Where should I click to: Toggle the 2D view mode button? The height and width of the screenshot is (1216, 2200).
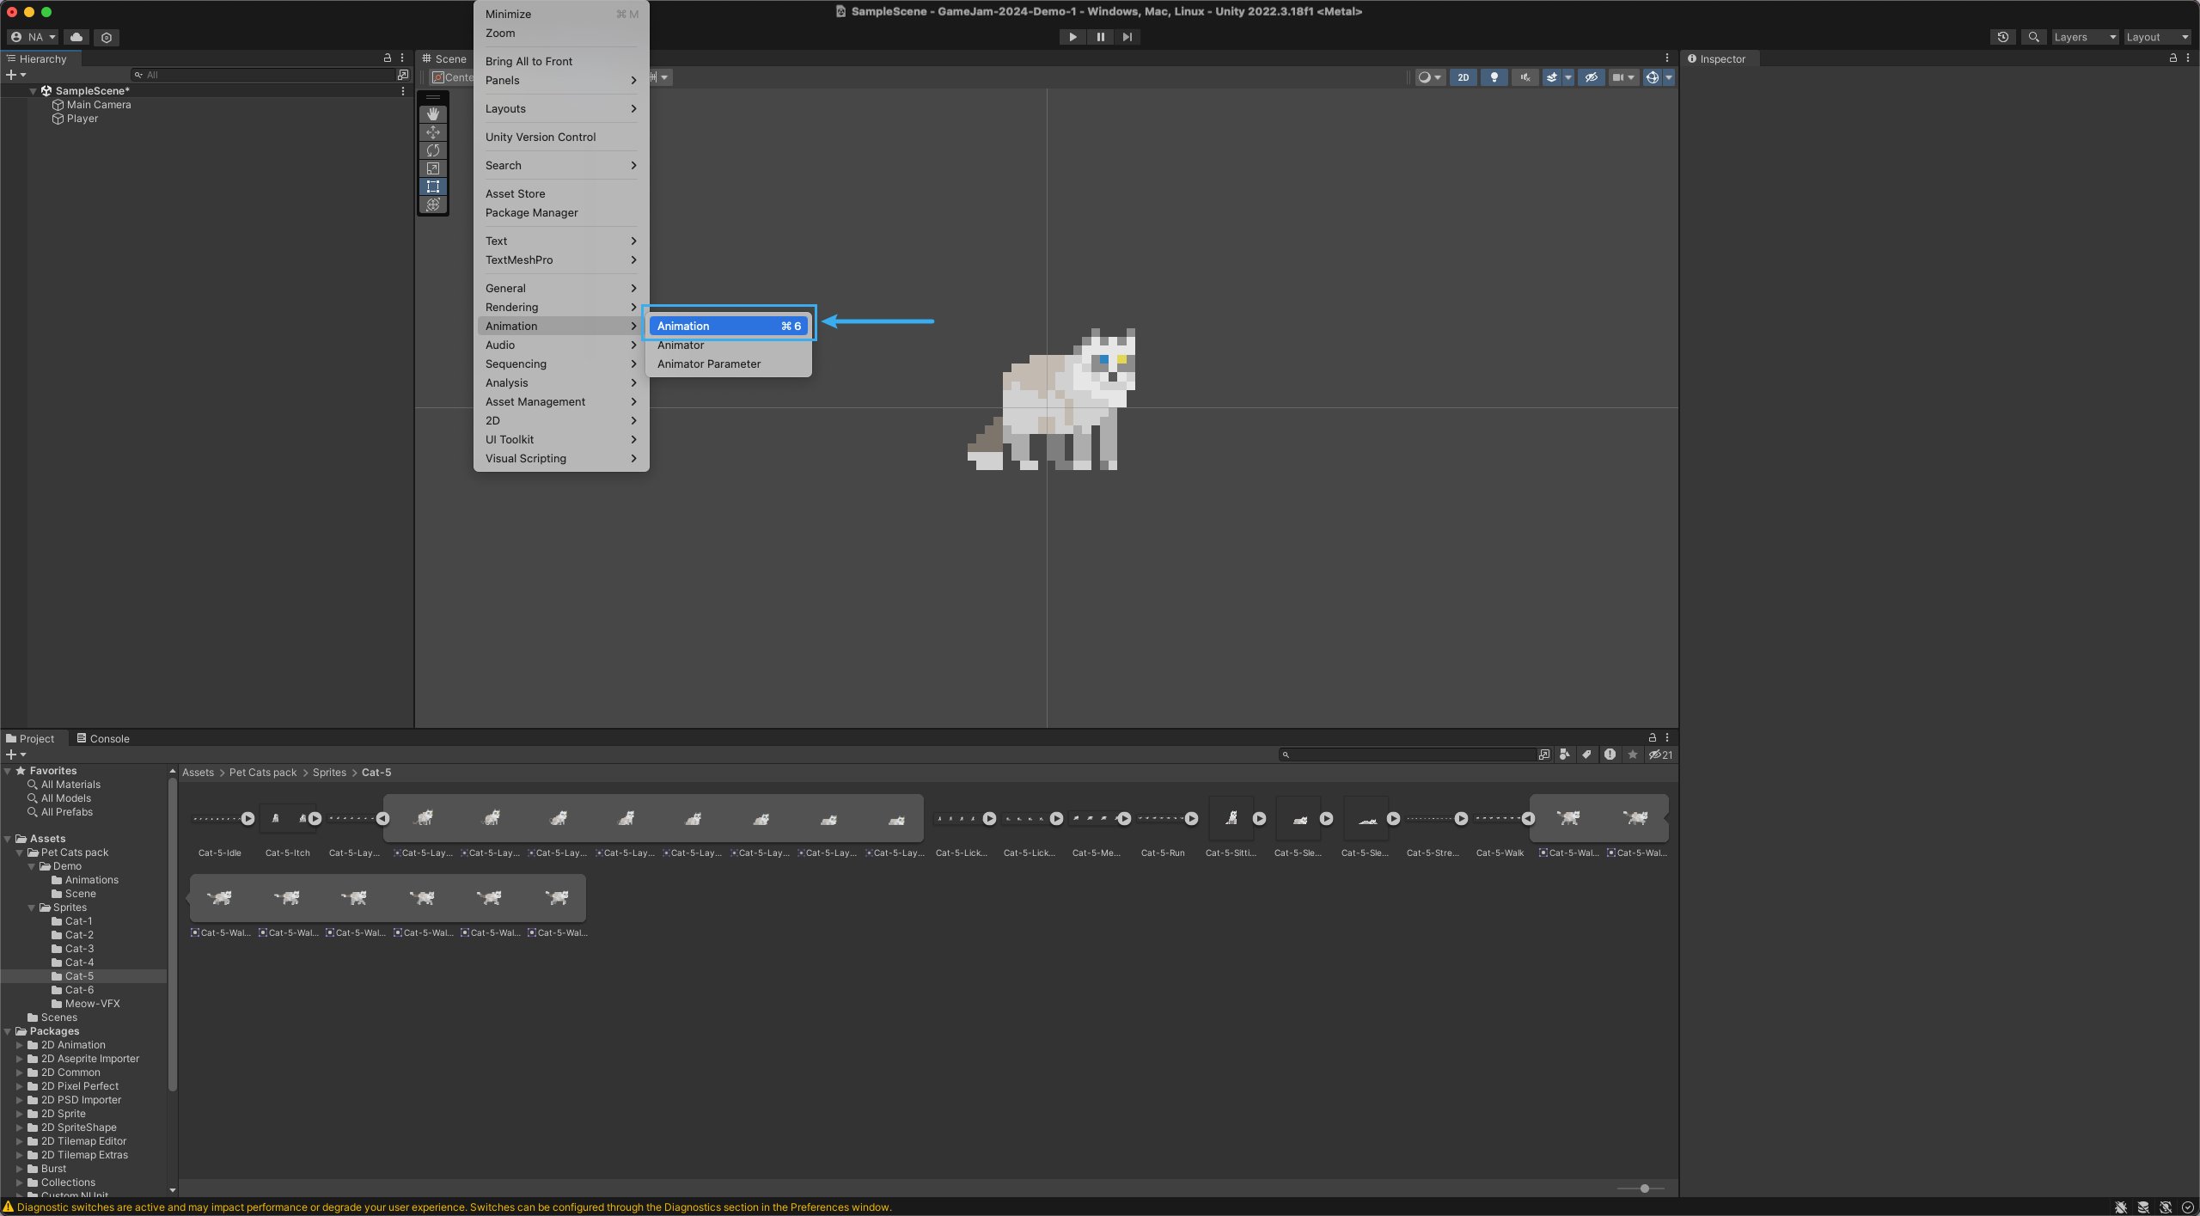(1463, 77)
